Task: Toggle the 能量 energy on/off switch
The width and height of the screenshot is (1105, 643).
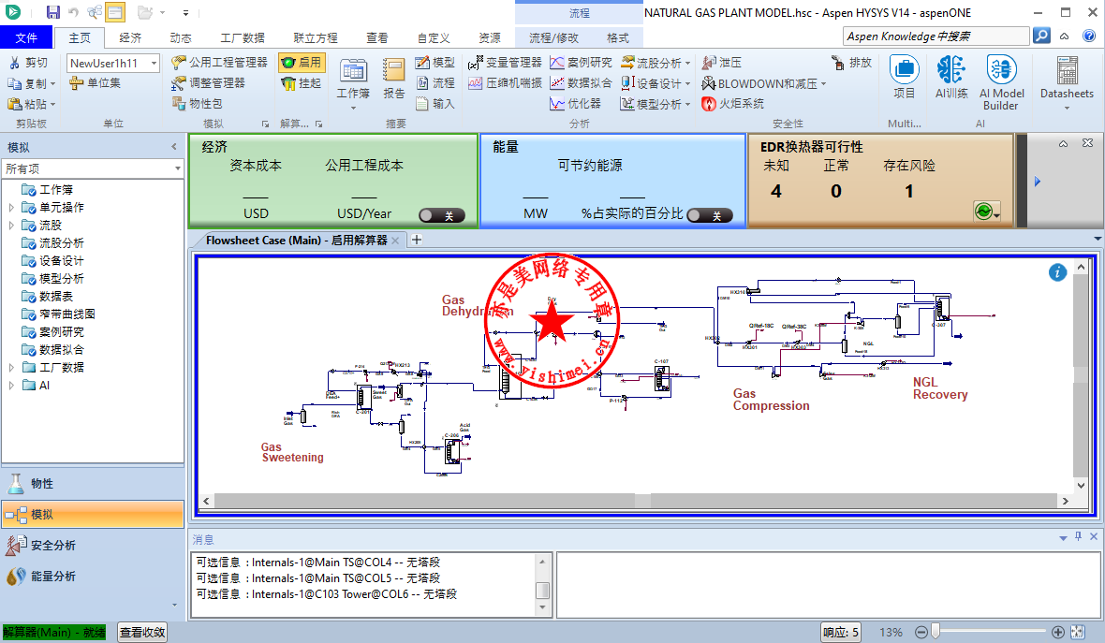Action: pos(710,215)
